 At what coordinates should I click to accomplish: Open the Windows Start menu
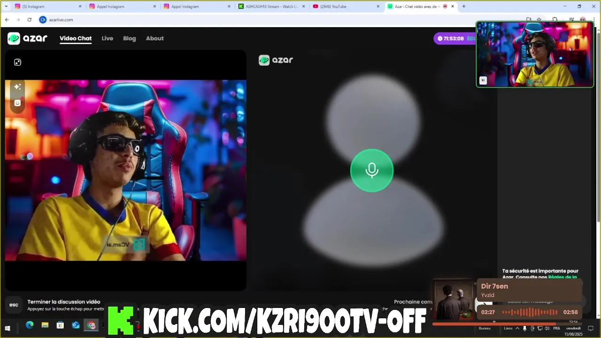pos(8,328)
